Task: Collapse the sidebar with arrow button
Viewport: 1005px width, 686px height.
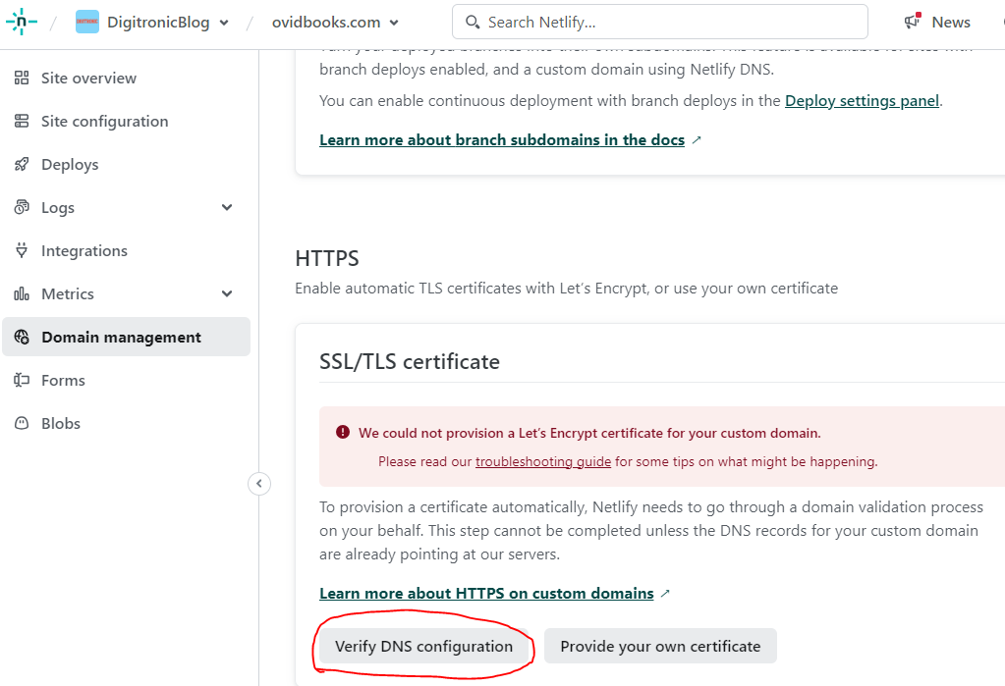Action: (259, 484)
